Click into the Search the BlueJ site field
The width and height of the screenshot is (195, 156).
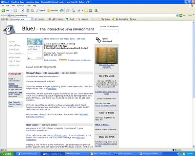coord(109,31)
